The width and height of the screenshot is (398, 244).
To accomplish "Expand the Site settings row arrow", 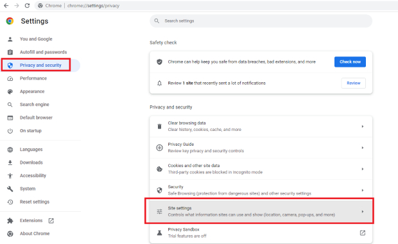I will (363, 211).
